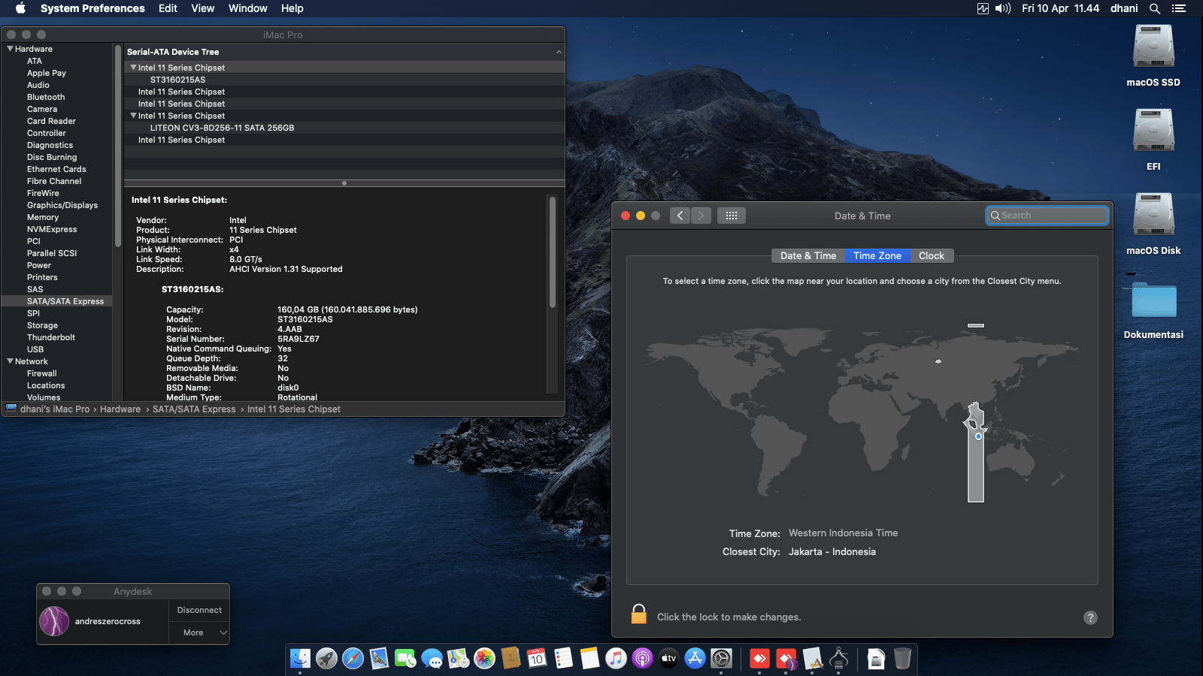Open the Music app in dock
The width and height of the screenshot is (1203, 676).
pos(616,659)
